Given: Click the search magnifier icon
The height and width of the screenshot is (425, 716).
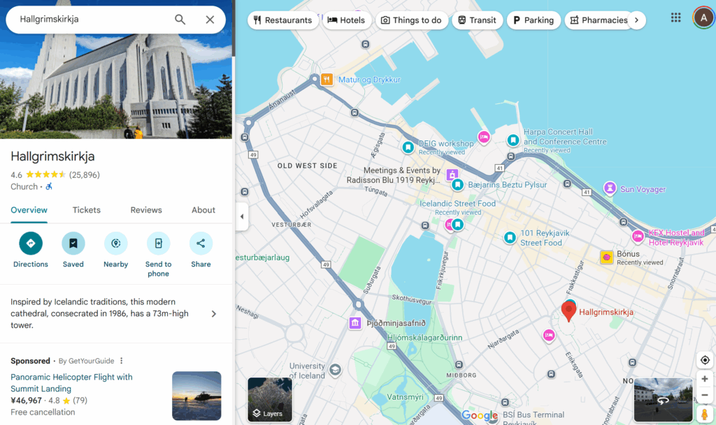Looking at the screenshot, I should pyautogui.click(x=180, y=20).
